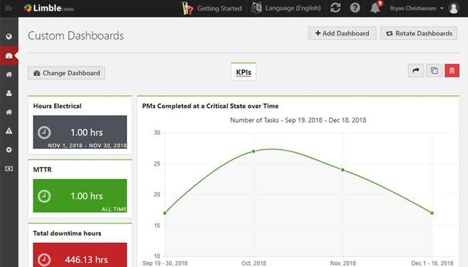This screenshot has height=267, width=468.
Task: Click the 'Custom Dashboards' page heading
Action: 76,36
